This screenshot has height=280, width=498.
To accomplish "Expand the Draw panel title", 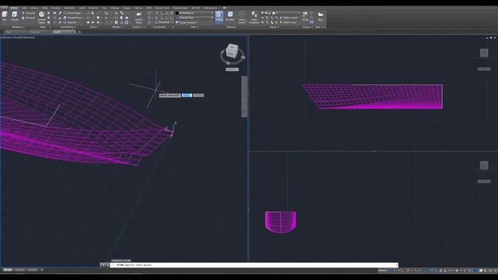I will (93, 27).
